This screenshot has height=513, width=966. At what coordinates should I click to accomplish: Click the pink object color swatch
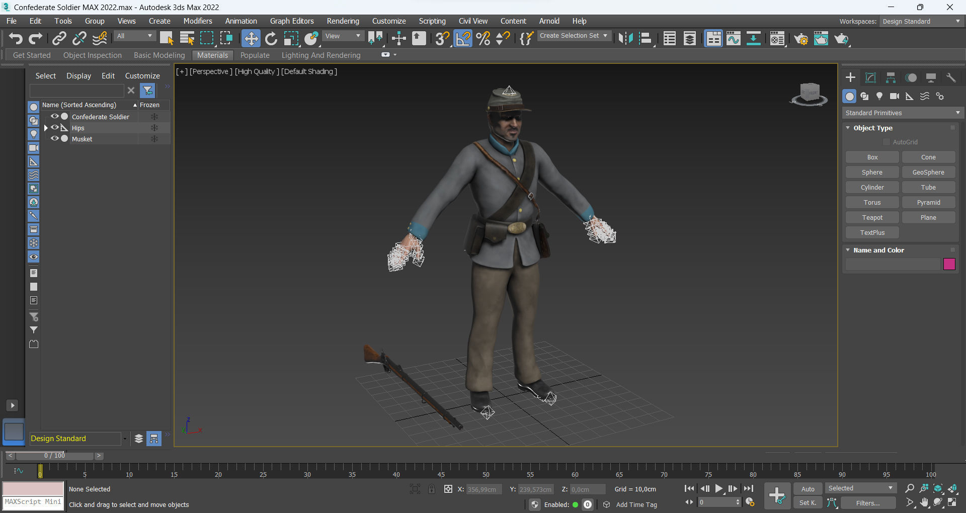click(949, 264)
